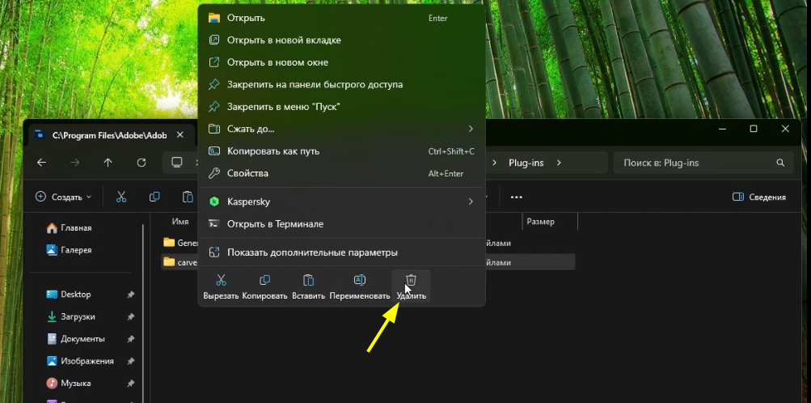Click the Вырезать scissors icon in context menu
Image resolution: width=811 pixels, height=403 pixels.
[x=221, y=280]
